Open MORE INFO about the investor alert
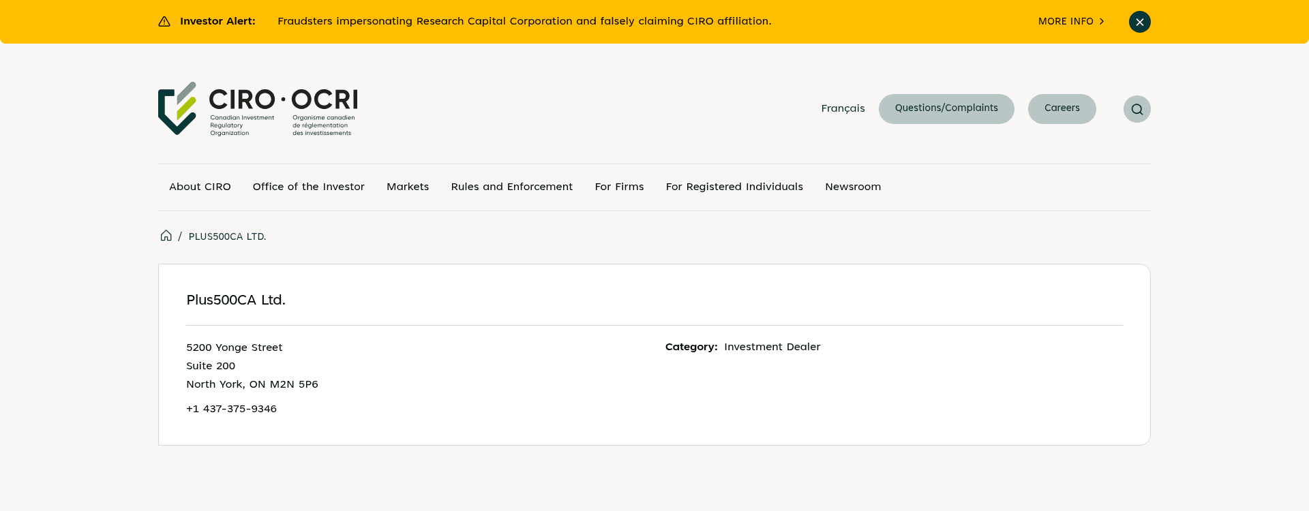 [x=1071, y=22]
